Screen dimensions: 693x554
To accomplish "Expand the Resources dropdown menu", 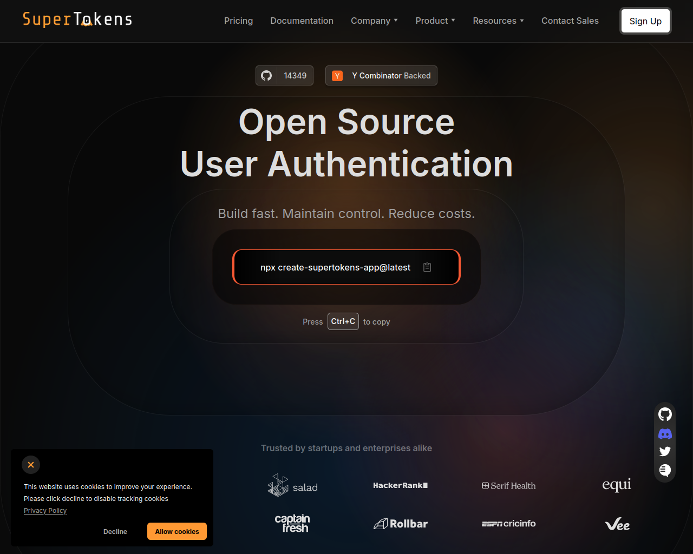I will click(x=498, y=21).
